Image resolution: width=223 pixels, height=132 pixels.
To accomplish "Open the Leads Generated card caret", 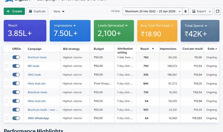I will coord(127,26).
